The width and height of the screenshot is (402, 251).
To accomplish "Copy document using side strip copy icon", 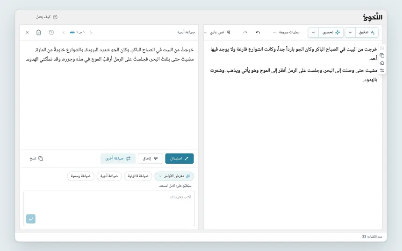I will click(382, 56).
